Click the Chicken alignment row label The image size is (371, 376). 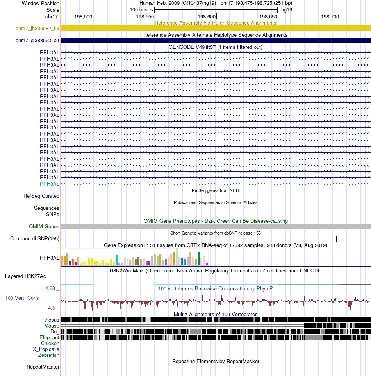50,344
